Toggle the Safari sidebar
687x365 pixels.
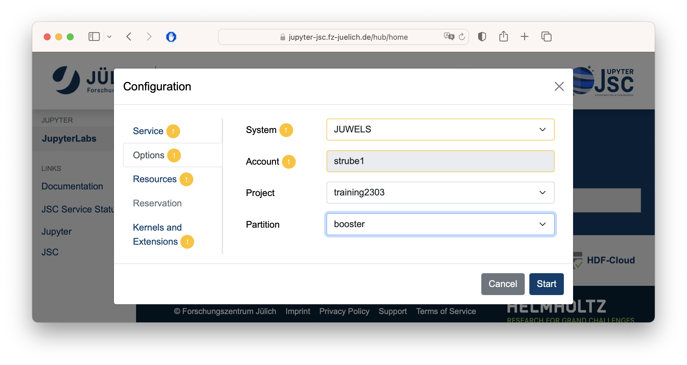tap(94, 37)
